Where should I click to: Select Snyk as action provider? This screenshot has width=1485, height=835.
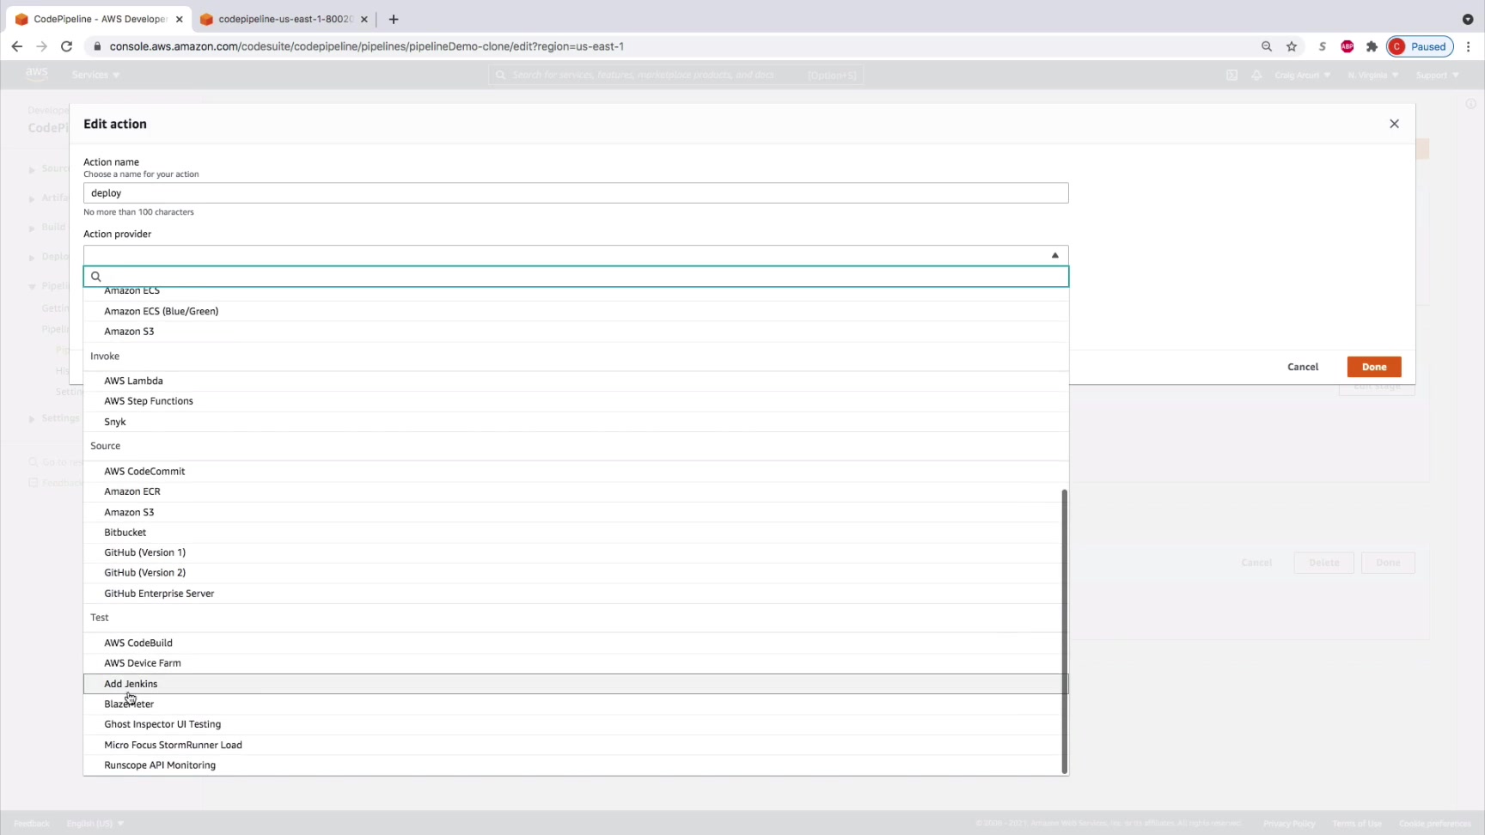[x=576, y=422]
